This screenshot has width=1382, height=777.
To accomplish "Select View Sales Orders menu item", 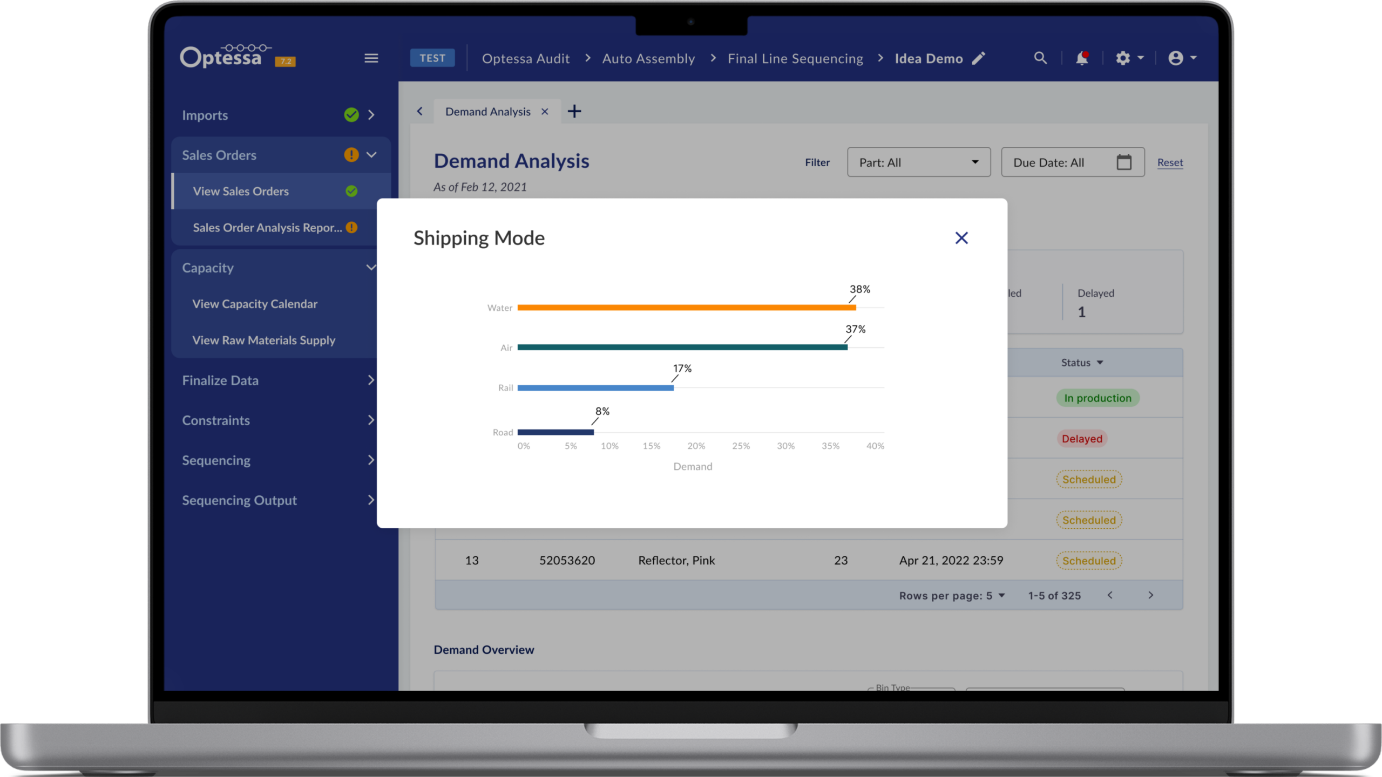I will click(241, 192).
